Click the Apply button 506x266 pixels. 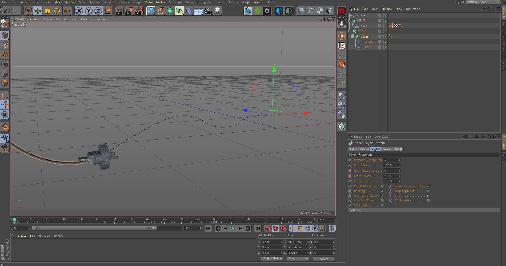coord(324,259)
